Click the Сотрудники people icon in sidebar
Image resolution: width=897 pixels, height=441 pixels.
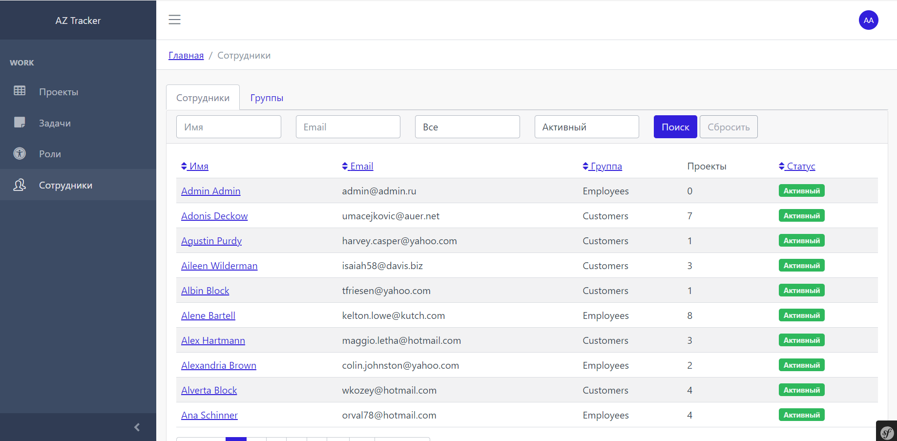click(20, 185)
